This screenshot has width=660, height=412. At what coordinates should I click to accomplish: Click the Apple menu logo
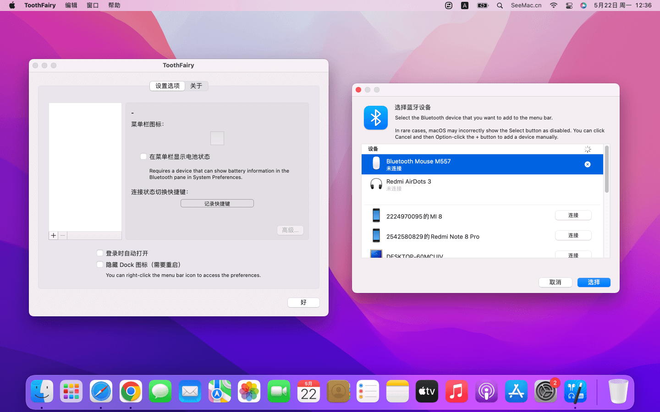tap(12, 5)
